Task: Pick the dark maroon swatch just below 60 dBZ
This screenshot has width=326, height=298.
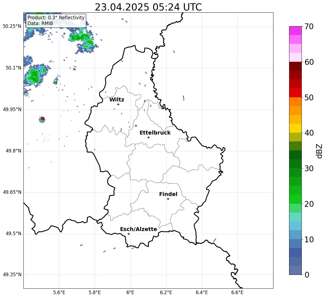Action: click(295, 66)
